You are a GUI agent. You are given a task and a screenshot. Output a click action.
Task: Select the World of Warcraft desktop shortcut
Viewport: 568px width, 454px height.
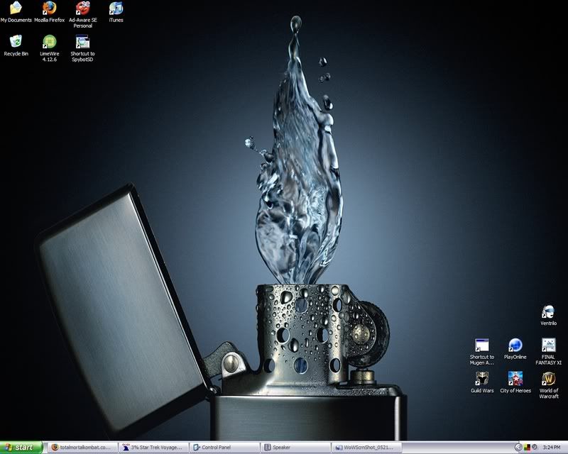click(x=548, y=385)
